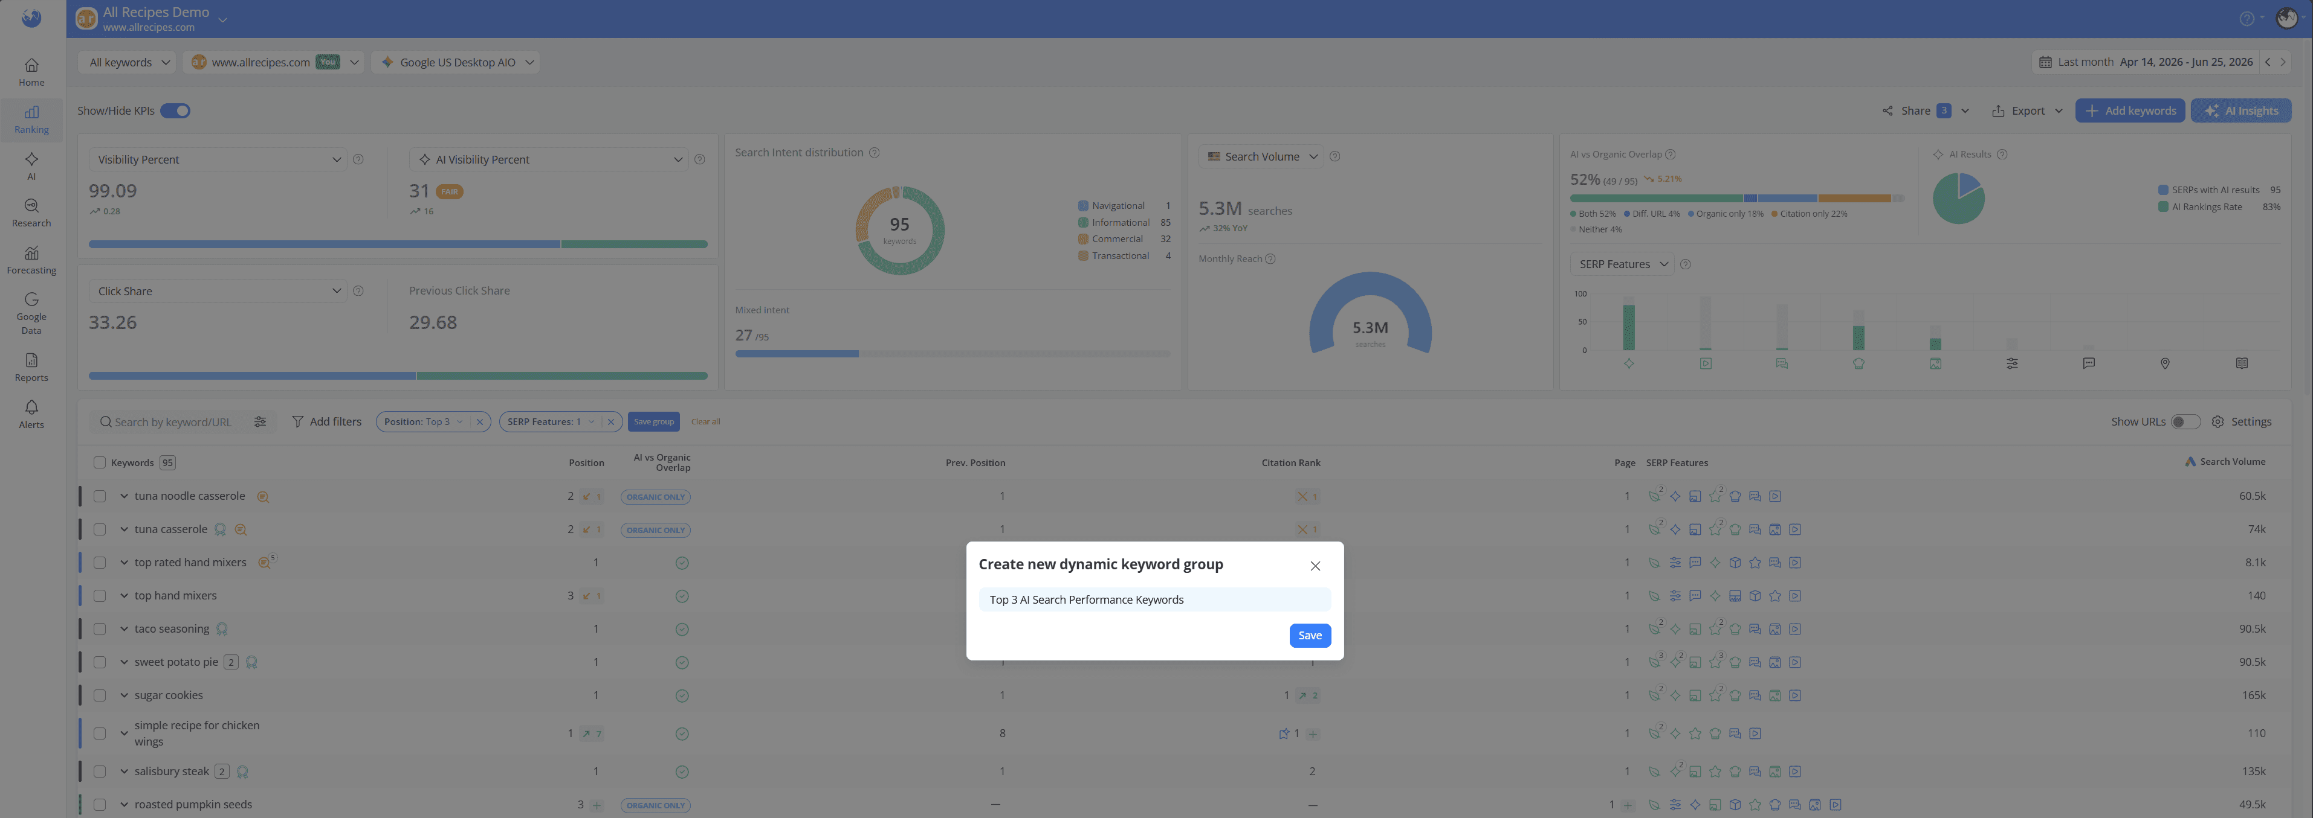
Task: Open Add filters
Action: pos(327,421)
